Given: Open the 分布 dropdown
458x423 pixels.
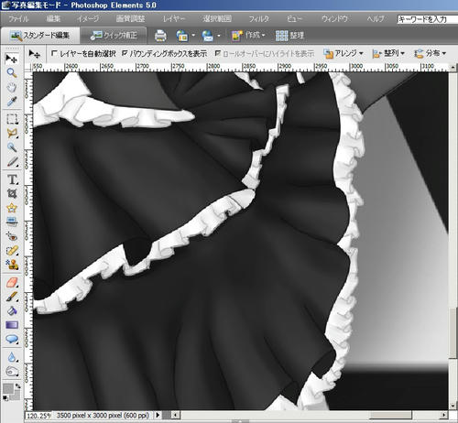Looking at the screenshot, I should point(431,54).
